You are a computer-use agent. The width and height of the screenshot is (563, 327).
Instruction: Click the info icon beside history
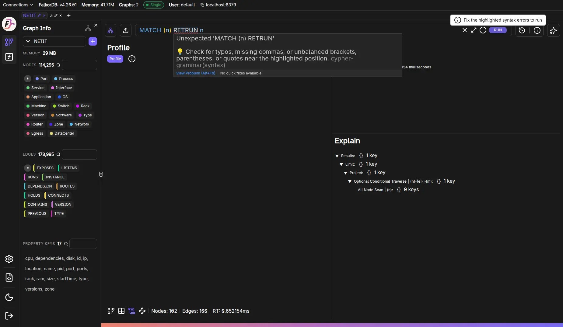pos(537,30)
